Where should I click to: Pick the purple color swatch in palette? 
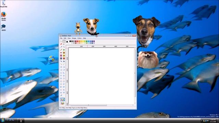94,41
